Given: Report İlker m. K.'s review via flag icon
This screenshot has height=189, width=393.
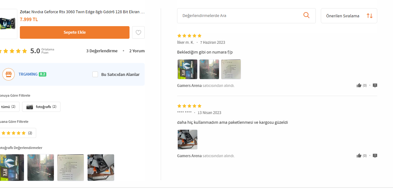Looking at the screenshot, I should point(375,85).
